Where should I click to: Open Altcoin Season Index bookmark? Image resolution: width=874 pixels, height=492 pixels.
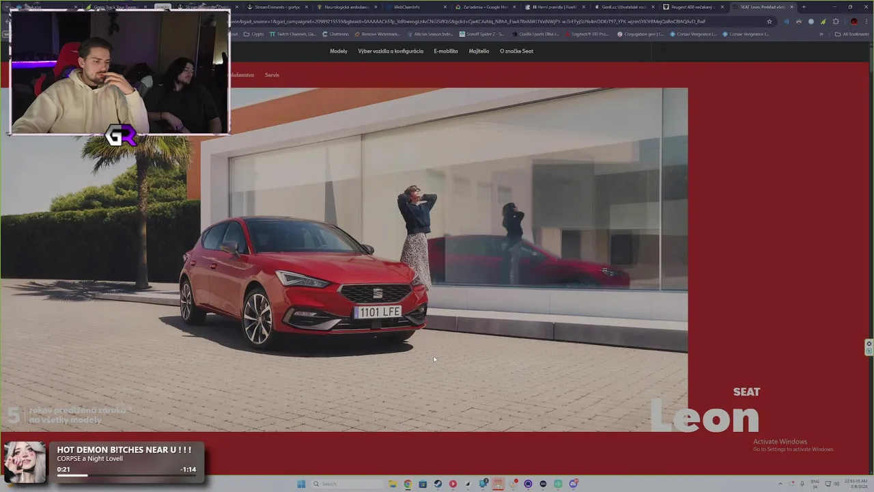tap(429, 34)
